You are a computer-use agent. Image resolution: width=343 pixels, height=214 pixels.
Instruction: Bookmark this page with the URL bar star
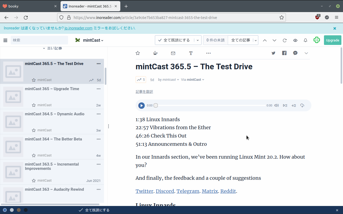(x=282, y=17)
